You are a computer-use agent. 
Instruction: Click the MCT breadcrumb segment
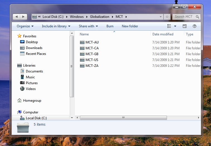119,17
